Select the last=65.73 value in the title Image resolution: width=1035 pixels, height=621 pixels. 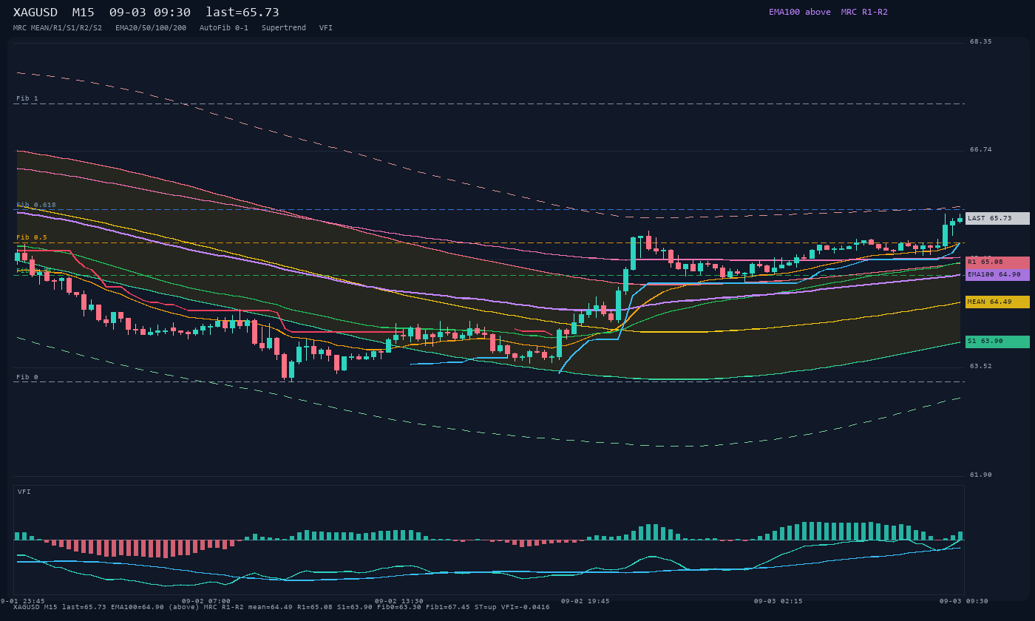pyautogui.click(x=242, y=13)
